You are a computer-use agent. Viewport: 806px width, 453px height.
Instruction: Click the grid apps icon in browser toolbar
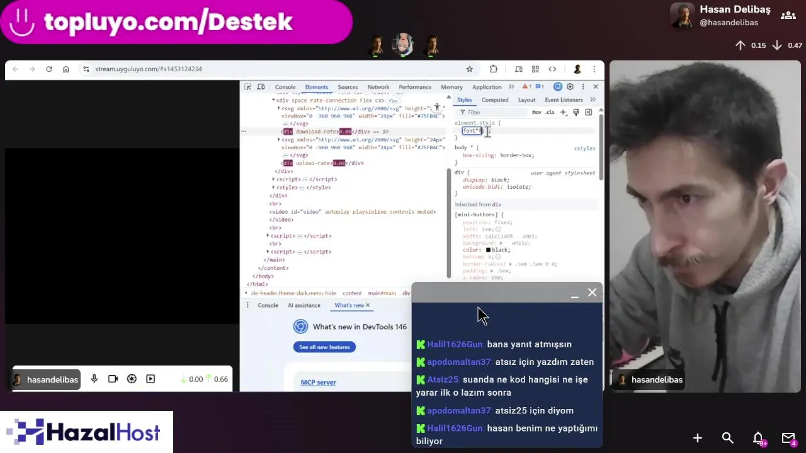tap(535, 69)
